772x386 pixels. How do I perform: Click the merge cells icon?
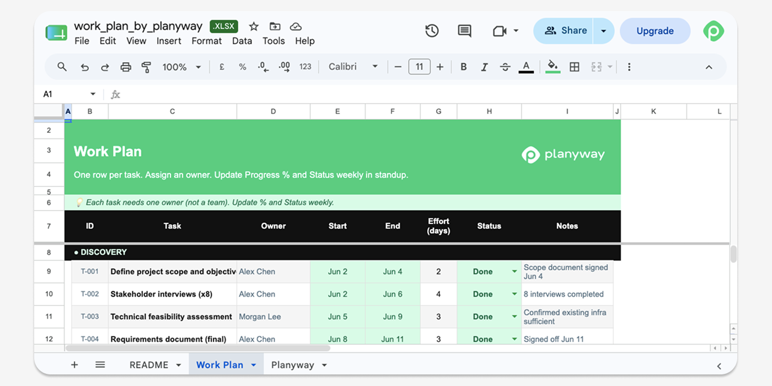[596, 67]
